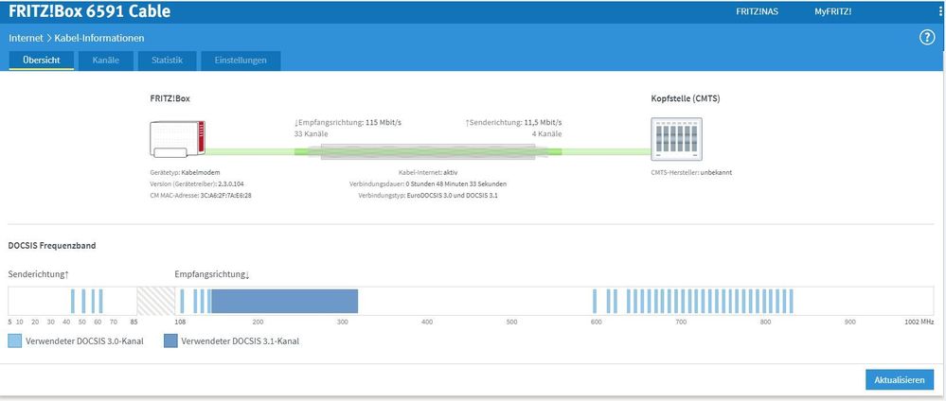Click the Internet breadcrumb link
946x401 pixels.
click(26, 38)
